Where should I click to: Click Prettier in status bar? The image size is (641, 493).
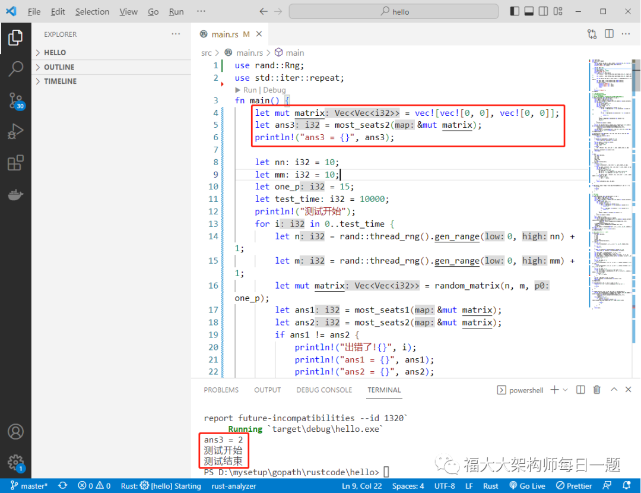[574, 486]
